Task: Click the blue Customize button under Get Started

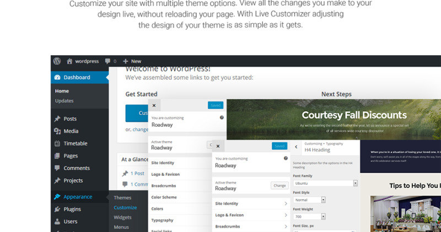Action: pyautogui.click(x=137, y=113)
